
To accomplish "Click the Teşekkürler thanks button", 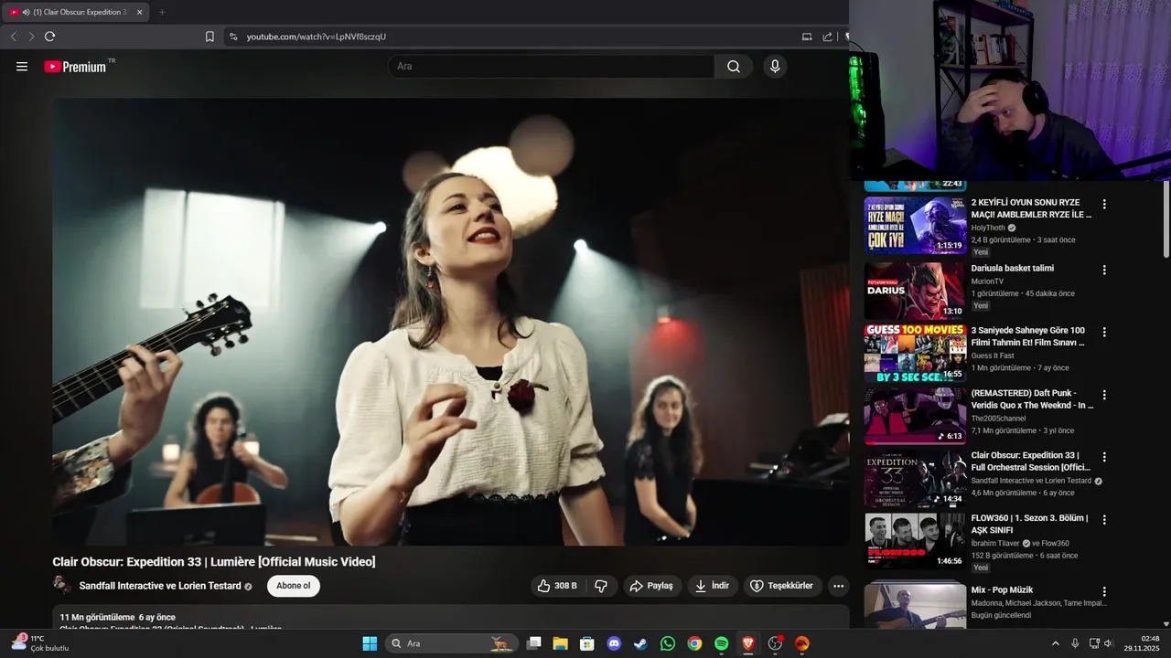I will coord(783,586).
